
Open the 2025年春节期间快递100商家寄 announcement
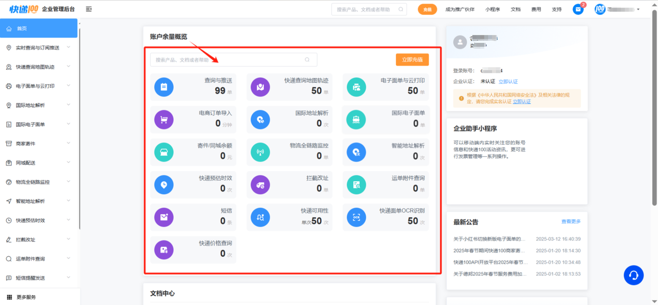[490, 251]
